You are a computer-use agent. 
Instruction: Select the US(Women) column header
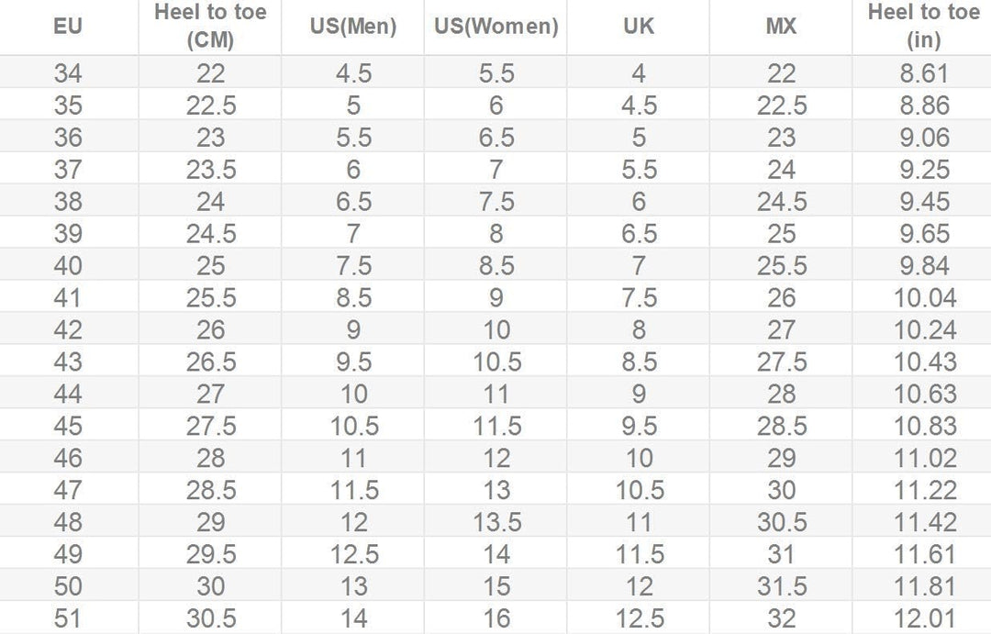click(496, 27)
